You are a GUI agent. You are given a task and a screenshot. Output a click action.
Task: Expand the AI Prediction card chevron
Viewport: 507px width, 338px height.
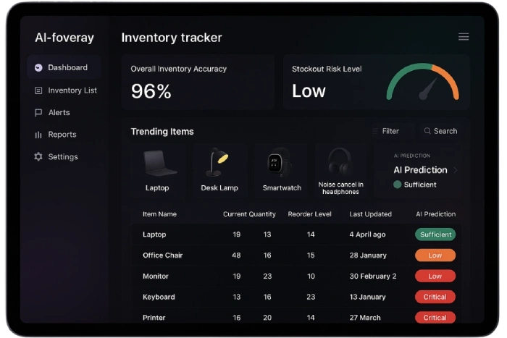pyautogui.click(x=456, y=170)
